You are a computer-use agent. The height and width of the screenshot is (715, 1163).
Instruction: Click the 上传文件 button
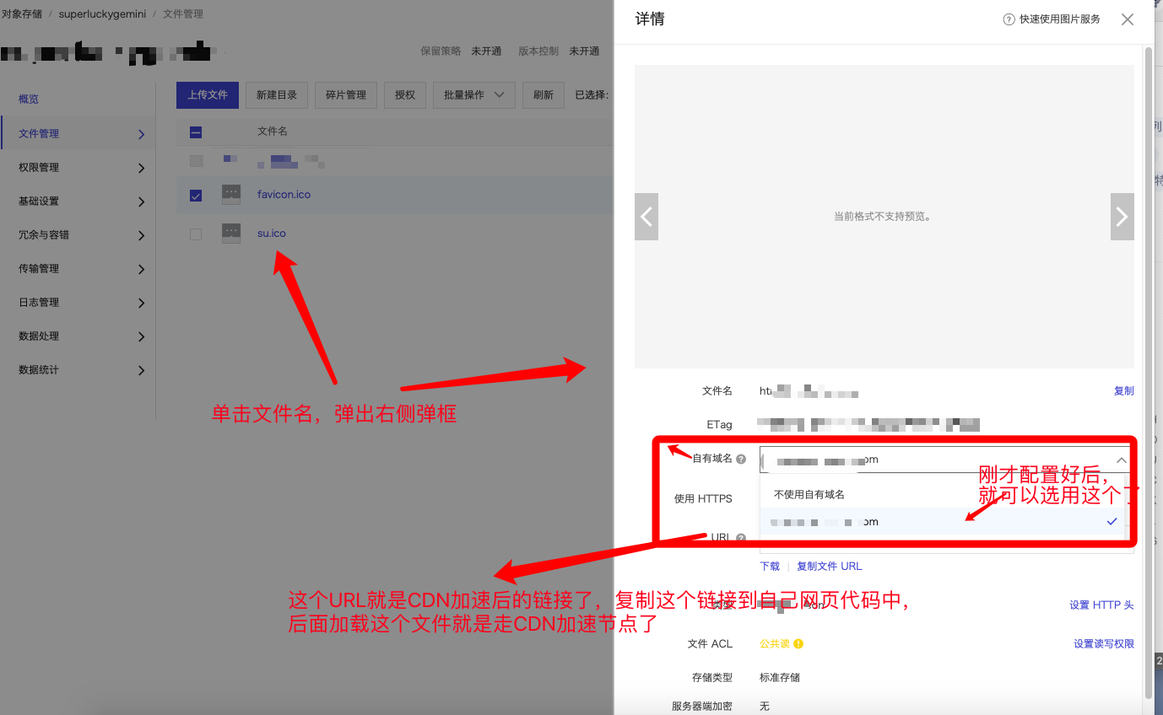coord(207,95)
